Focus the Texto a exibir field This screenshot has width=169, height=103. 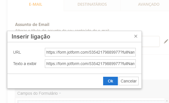click(90, 64)
